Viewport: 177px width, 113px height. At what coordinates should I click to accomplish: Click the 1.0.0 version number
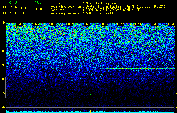38,2
